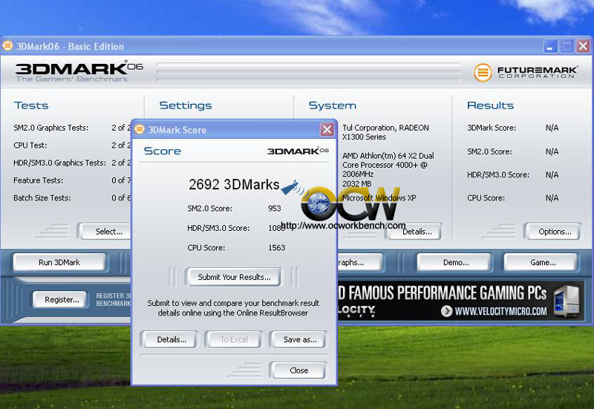The image size is (594, 409).
Task: Click AMD Athlon 64 X2 processor text
Action: 388,165
